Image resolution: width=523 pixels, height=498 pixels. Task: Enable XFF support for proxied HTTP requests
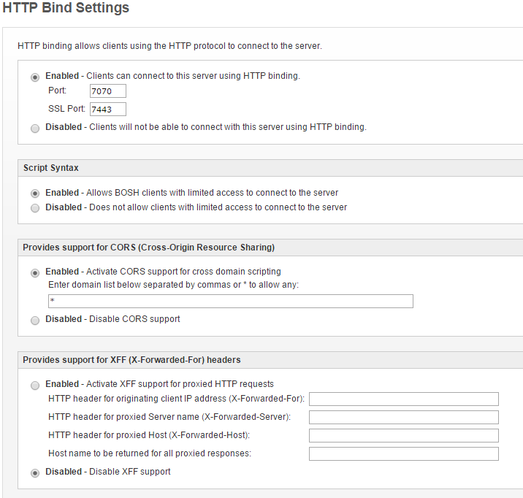pyautogui.click(x=35, y=386)
